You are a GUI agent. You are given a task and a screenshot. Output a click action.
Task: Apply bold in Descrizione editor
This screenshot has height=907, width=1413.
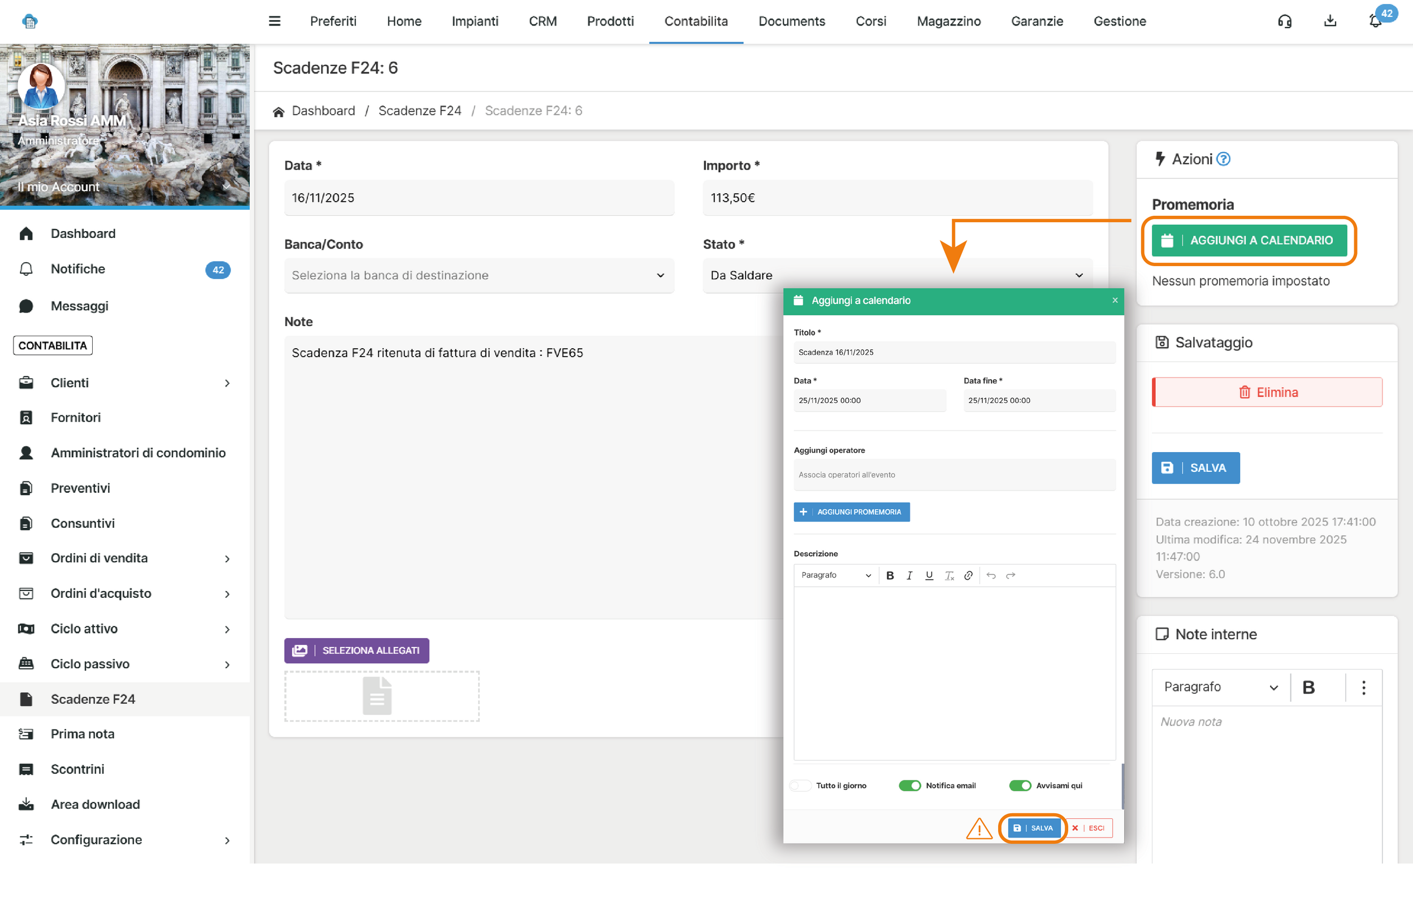pyautogui.click(x=890, y=575)
